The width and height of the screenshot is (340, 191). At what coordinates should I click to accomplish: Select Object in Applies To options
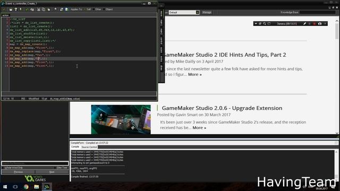click(108, 10)
